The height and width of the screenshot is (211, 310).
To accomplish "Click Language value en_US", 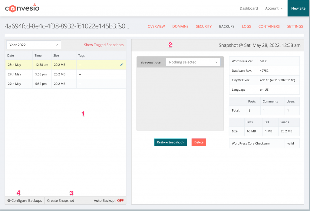I will click(264, 89).
